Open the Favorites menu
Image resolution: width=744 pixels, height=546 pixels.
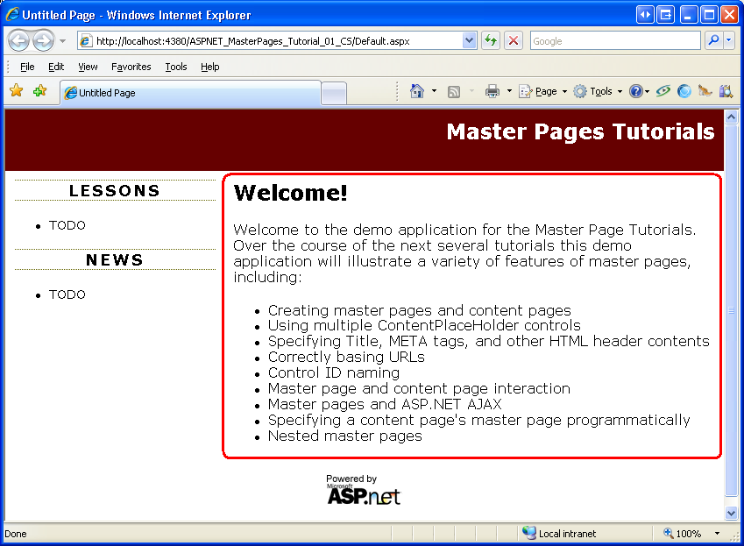131,67
